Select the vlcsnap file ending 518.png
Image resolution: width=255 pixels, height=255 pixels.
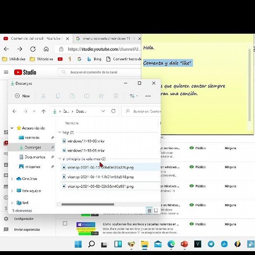tap(101, 177)
